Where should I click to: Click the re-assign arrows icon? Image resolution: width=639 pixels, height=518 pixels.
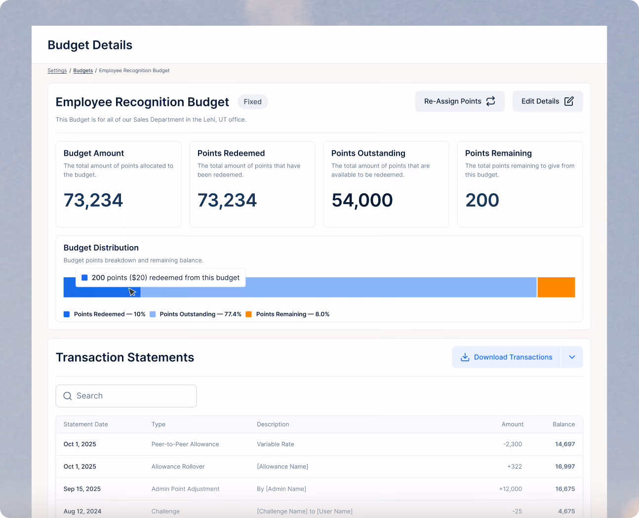[x=490, y=101]
